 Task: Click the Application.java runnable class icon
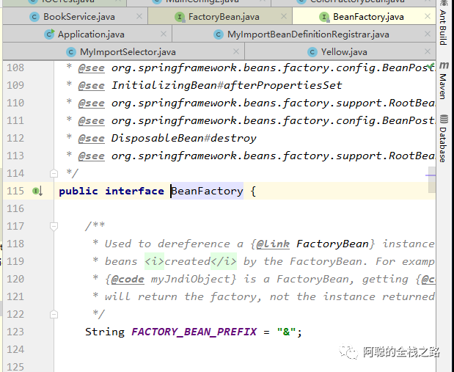click(49, 34)
